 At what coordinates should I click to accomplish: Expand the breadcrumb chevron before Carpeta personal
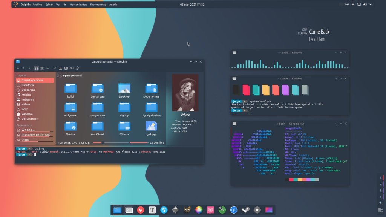[x=58, y=76]
